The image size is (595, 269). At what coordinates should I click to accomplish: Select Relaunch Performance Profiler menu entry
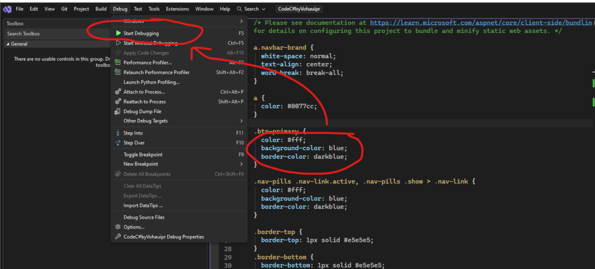pos(156,72)
